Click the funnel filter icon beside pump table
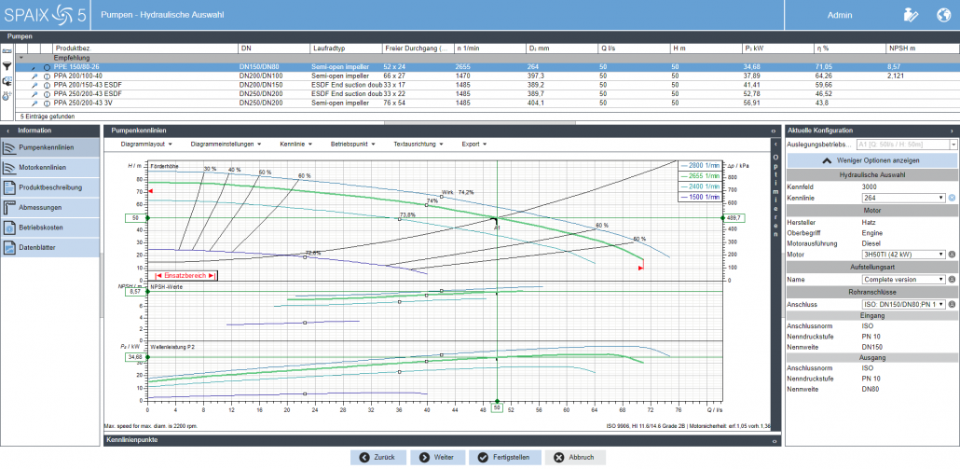 [x=7, y=65]
